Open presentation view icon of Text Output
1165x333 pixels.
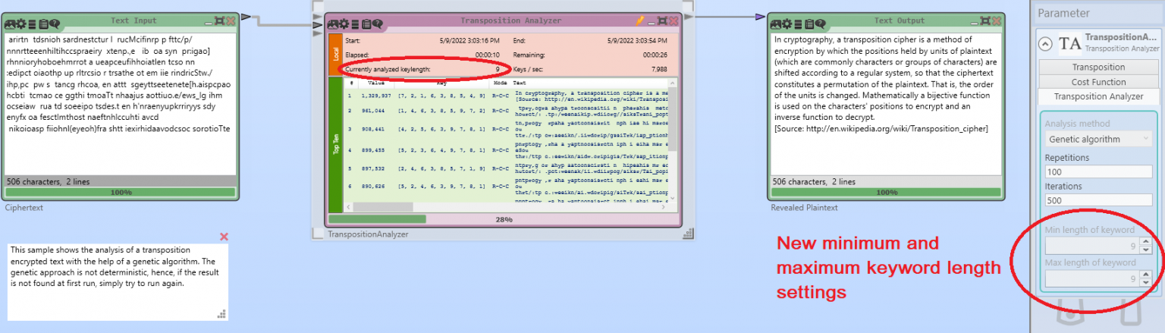776,24
